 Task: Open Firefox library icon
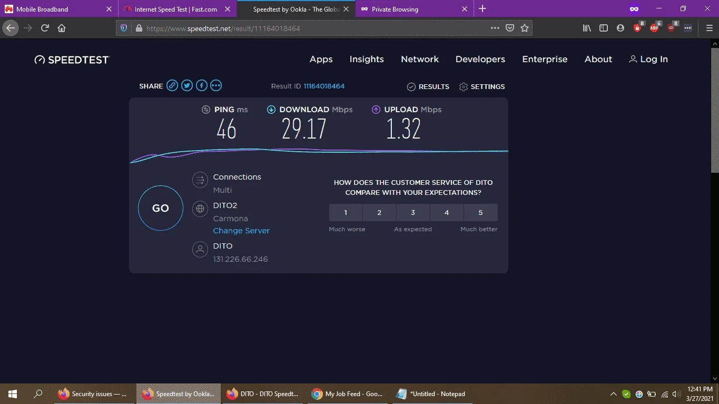pos(587,28)
